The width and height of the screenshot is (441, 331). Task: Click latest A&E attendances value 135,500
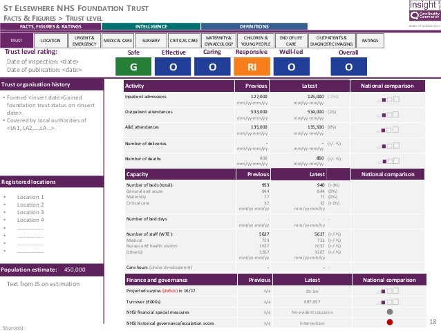pos(316,127)
